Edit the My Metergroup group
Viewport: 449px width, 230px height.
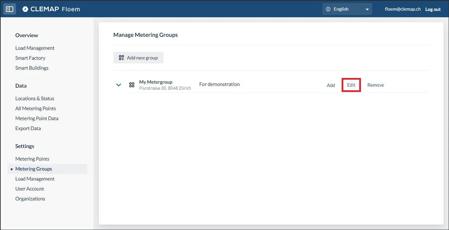tap(351, 85)
